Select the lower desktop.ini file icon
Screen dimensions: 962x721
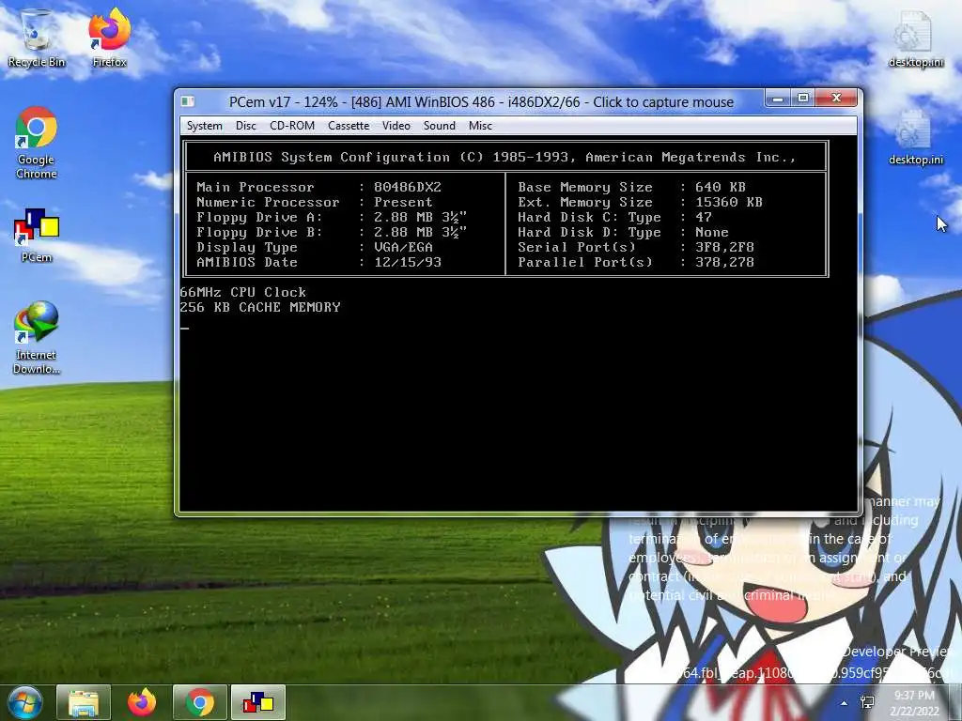pyautogui.click(x=916, y=137)
